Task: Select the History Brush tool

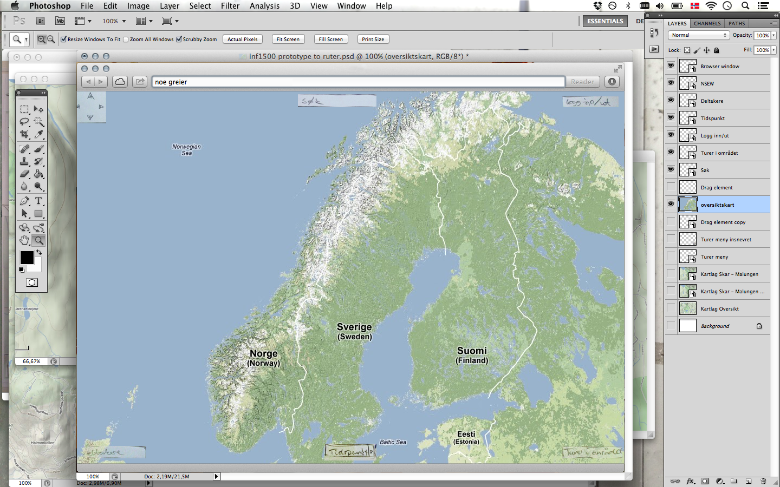Action: 38,161
